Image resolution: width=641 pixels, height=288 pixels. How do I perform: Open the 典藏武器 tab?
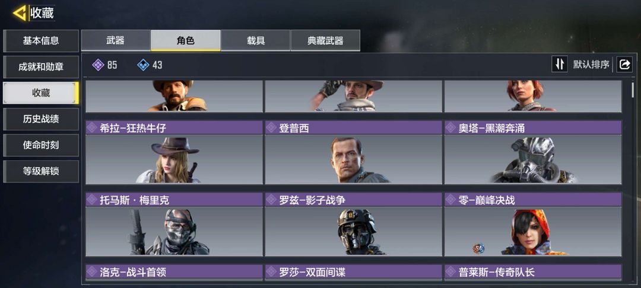tap(325, 40)
